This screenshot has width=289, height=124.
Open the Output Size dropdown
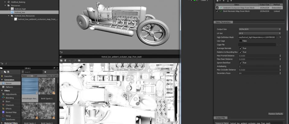point(259,29)
